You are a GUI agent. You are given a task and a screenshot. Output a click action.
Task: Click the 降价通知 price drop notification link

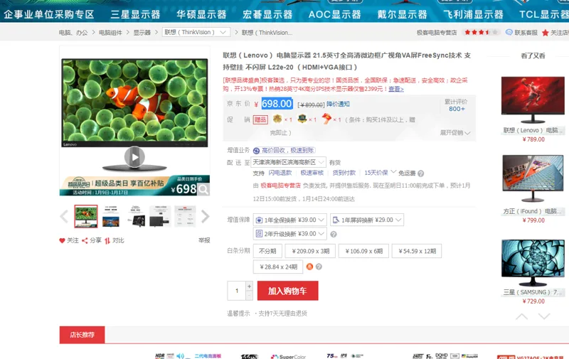click(338, 104)
